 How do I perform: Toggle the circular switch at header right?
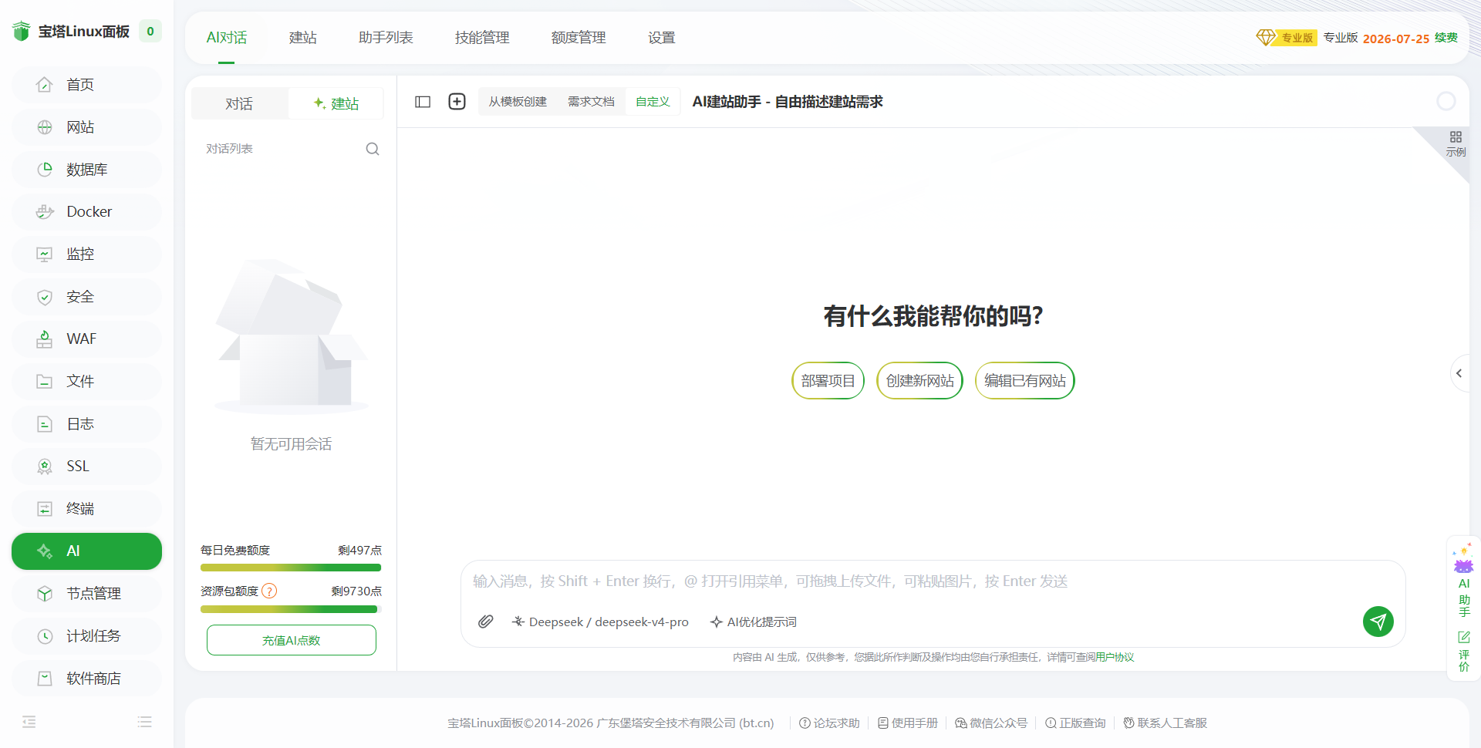tap(1446, 101)
